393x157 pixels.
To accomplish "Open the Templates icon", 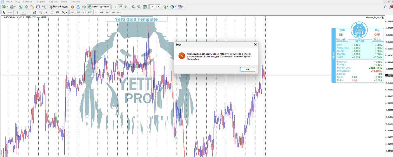I will tap(180, 7).
